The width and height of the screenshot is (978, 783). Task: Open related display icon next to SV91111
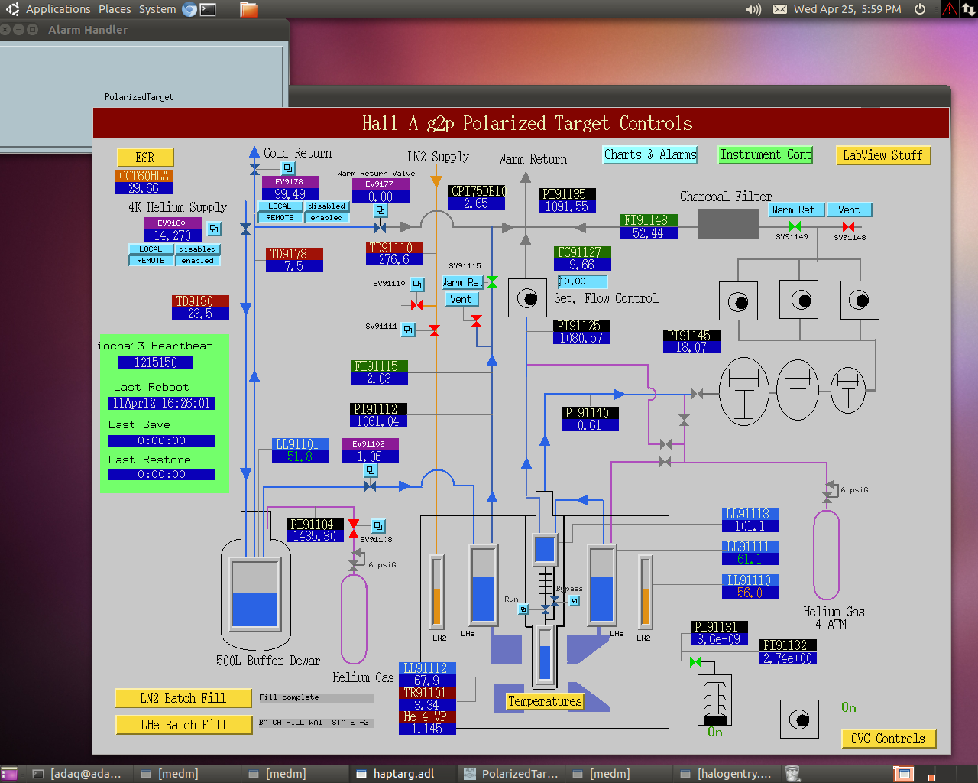coord(409,330)
